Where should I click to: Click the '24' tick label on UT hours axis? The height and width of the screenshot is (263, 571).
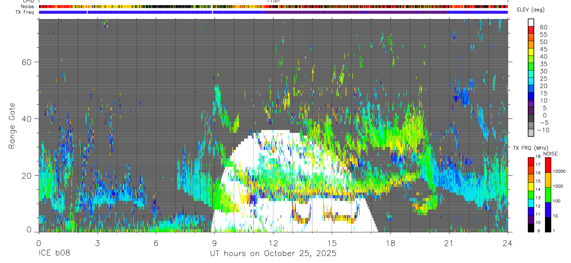508,243
